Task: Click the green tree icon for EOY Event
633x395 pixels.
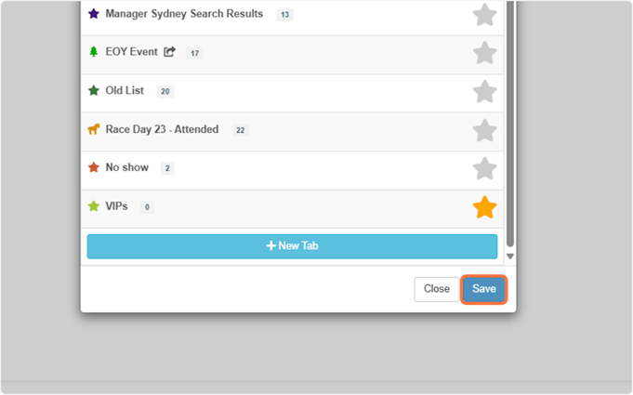Action: [x=94, y=52]
